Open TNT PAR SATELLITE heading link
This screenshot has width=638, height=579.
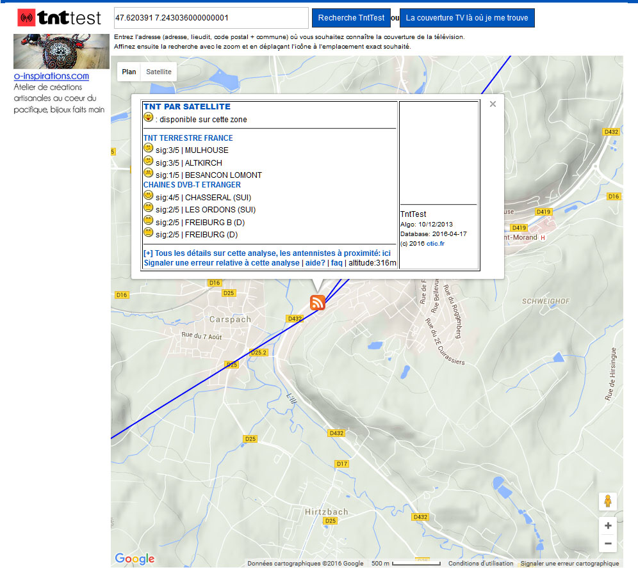[x=187, y=106]
